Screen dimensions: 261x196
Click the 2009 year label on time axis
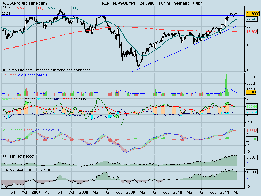pos(131,192)
